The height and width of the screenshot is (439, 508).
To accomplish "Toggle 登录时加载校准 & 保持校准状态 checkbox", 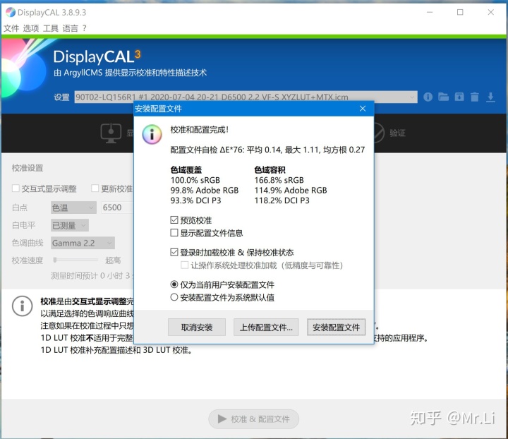I will coord(174,253).
